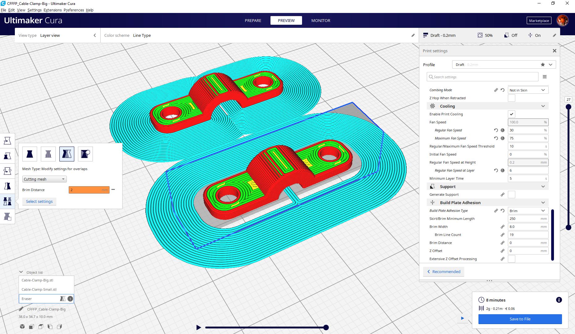
Task: Remove the Brim Distance per-model setting
Action: (113, 190)
